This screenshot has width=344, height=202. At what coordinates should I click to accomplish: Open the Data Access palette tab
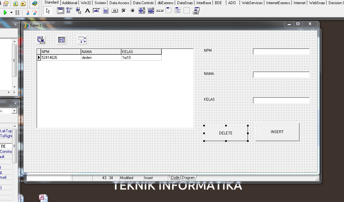coord(119,3)
